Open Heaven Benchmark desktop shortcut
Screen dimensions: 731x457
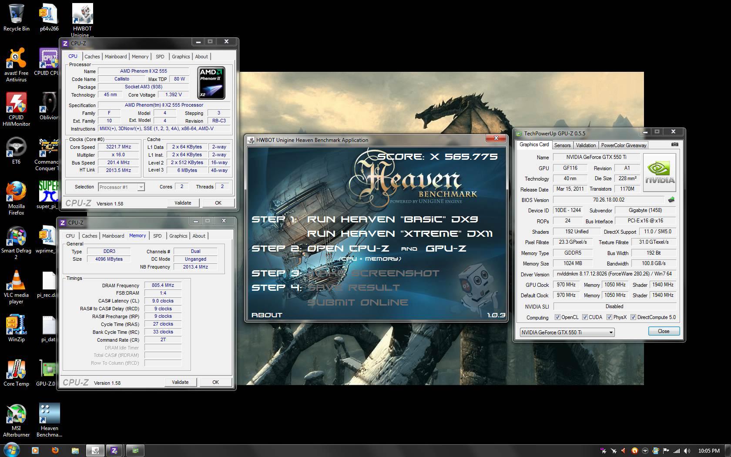[x=49, y=420]
